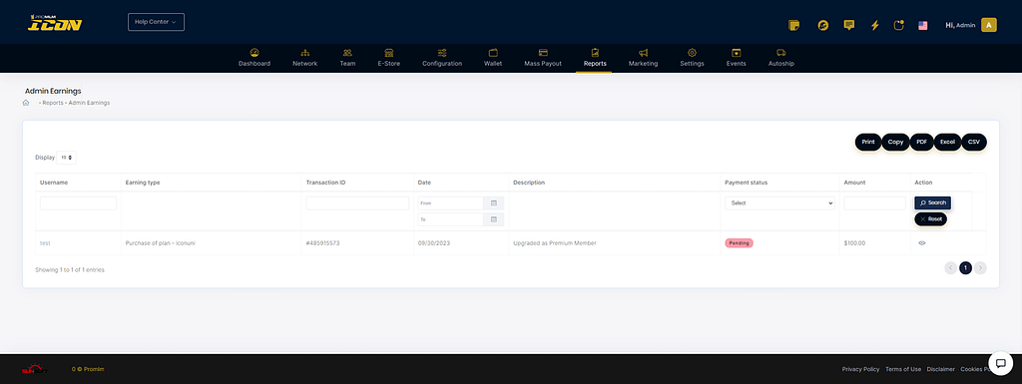
Task: Click the Pending status badge
Action: pos(740,242)
